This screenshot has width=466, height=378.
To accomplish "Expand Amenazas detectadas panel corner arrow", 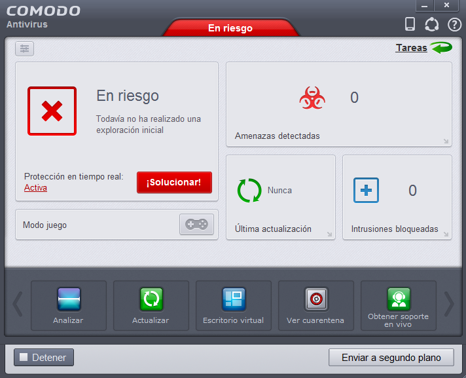I will click(x=446, y=141).
